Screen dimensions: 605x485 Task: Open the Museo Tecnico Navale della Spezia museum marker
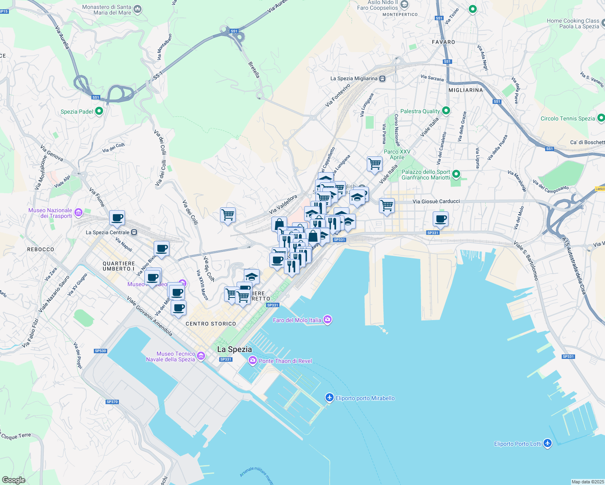[x=201, y=356]
